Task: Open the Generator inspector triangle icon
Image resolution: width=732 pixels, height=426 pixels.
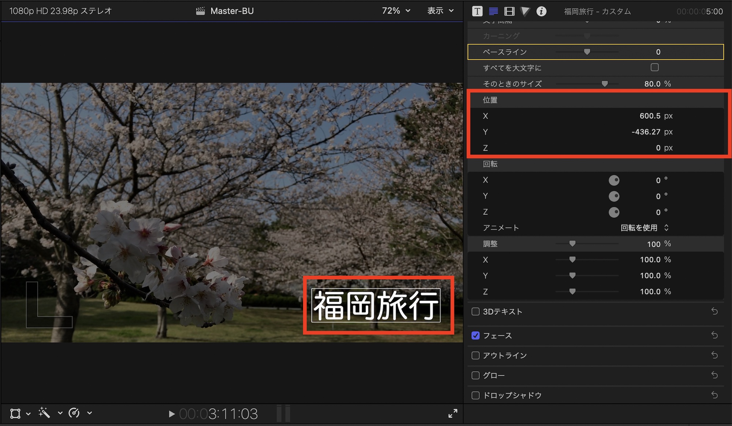Action: pyautogui.click(x=525, y=11)
